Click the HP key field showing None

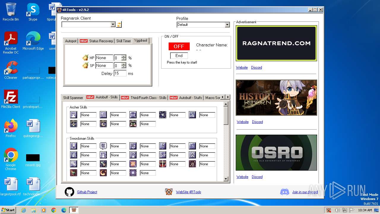(x=104, y=58)
